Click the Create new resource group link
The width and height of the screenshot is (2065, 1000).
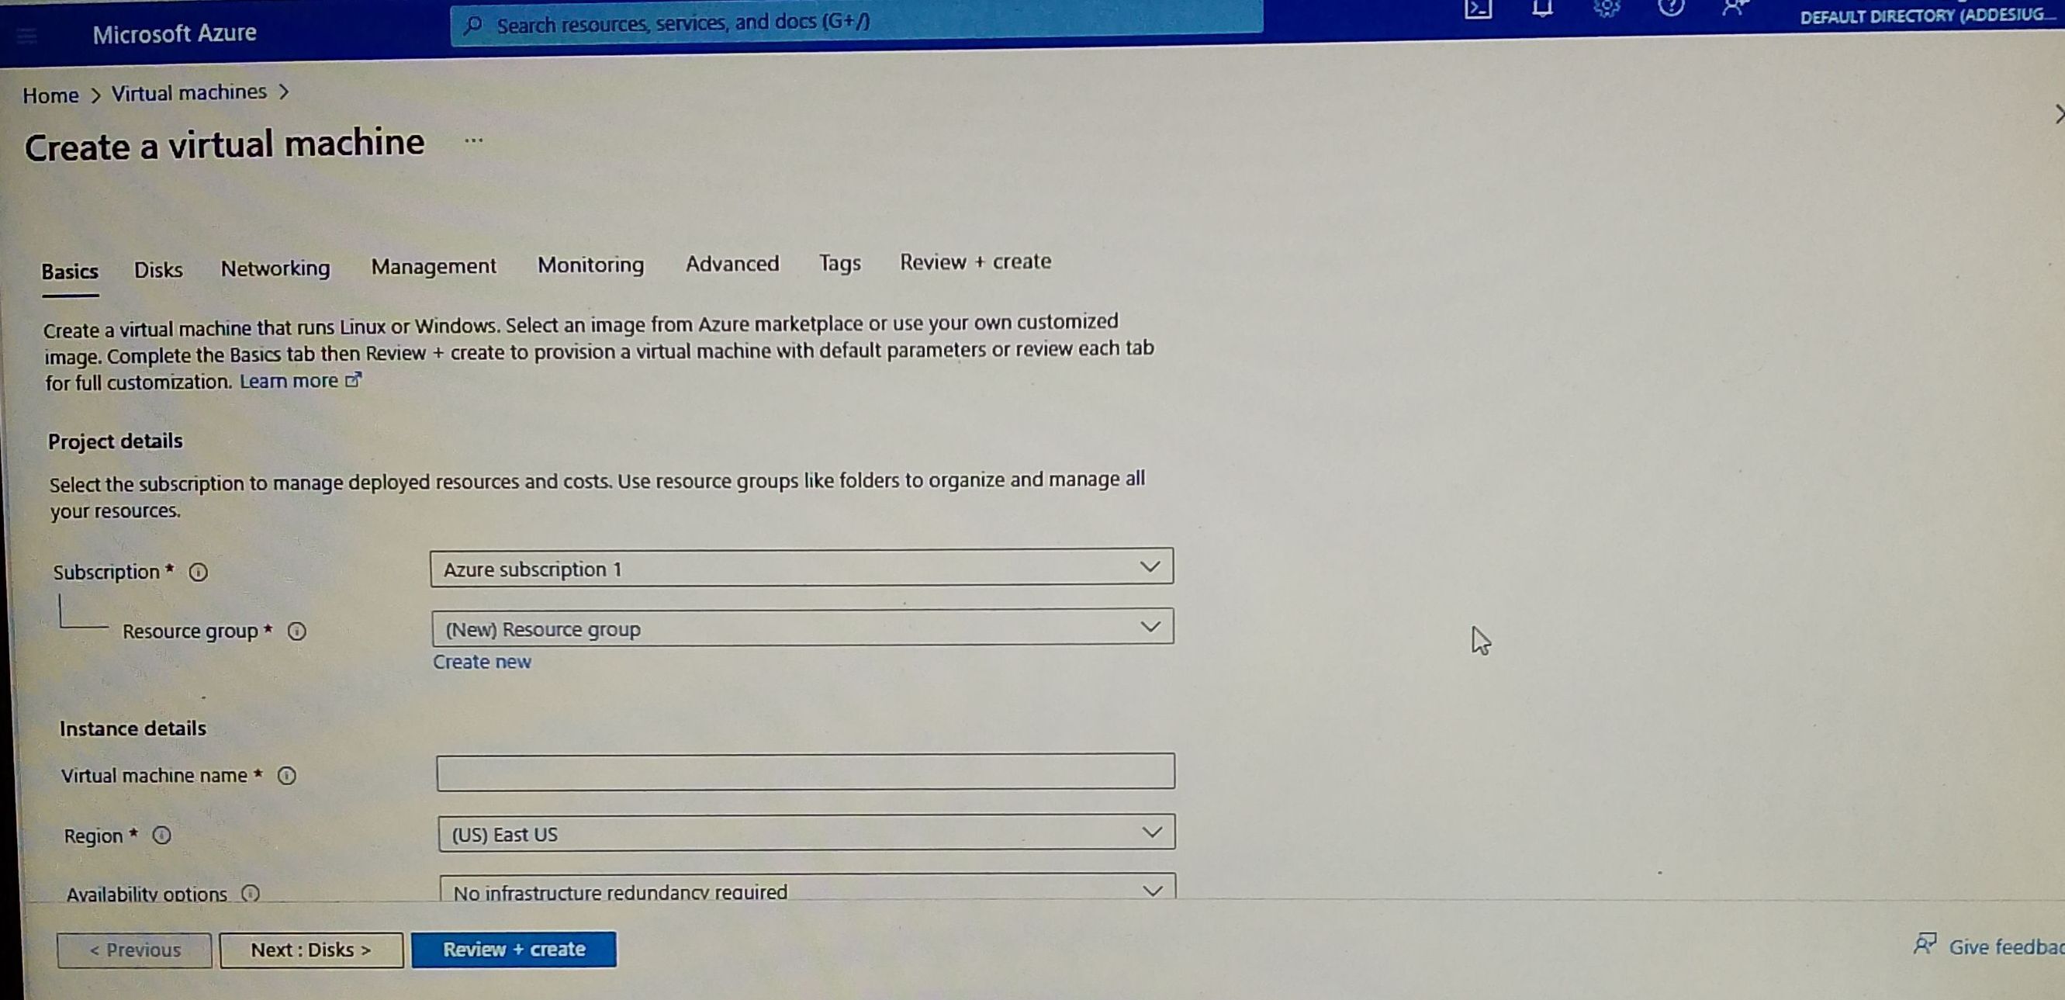pyautogui.click(x=482, y=662)
